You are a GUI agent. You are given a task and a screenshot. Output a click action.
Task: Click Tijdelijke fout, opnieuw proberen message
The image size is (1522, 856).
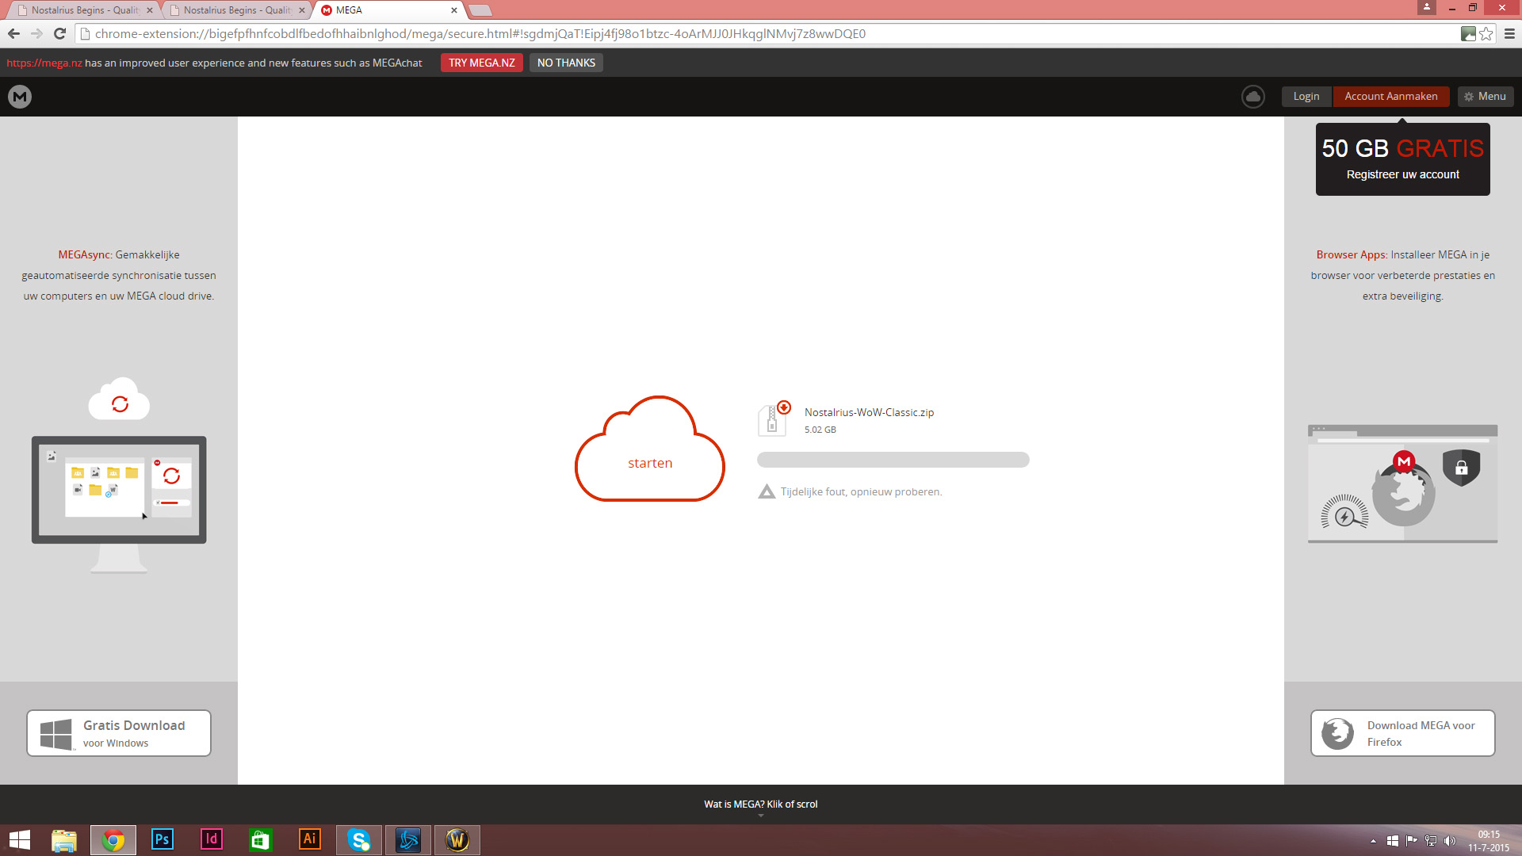[861, 491]
